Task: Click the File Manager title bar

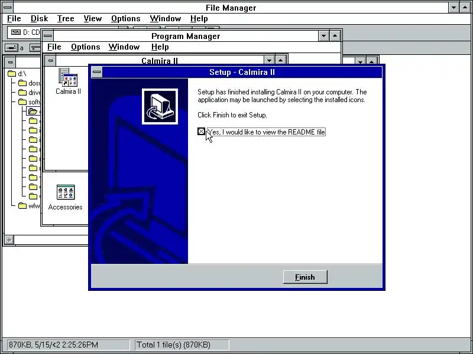Action: [x=231, y=8]
